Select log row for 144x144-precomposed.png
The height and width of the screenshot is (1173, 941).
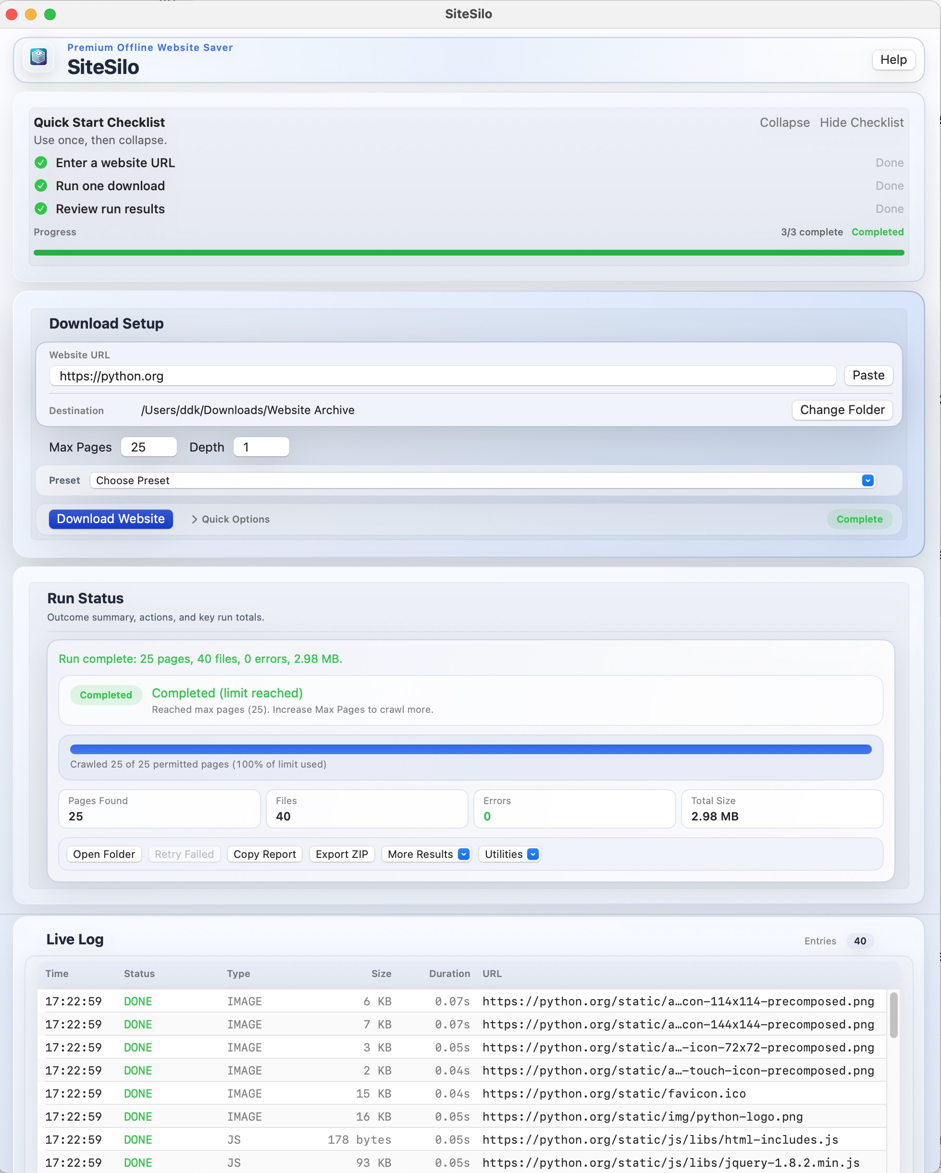[461, 1024]
